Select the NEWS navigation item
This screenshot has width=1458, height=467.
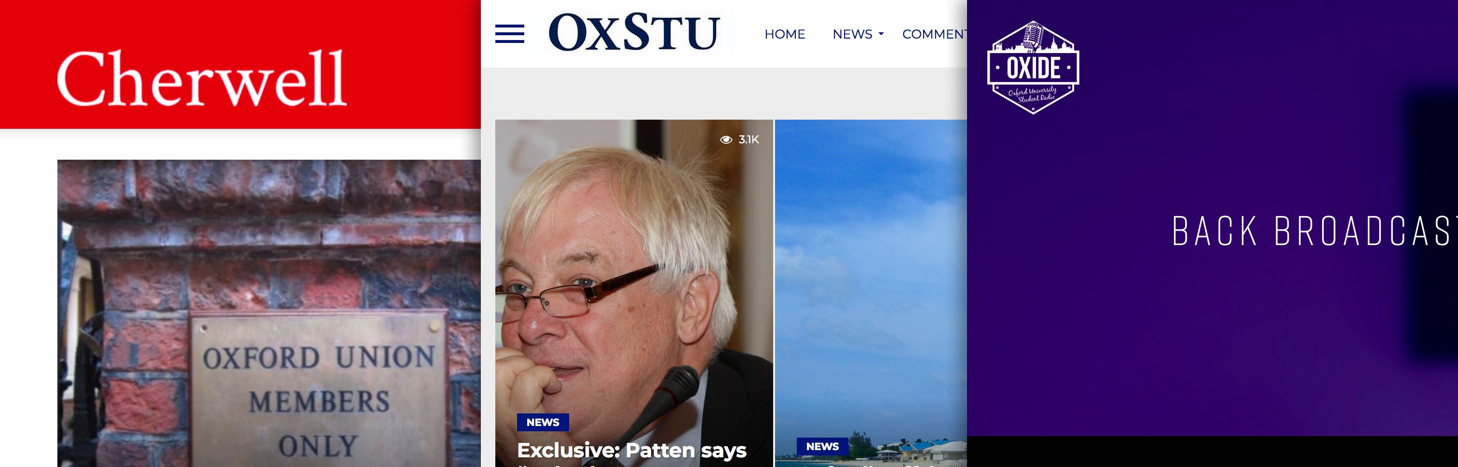tap(852, 34)
